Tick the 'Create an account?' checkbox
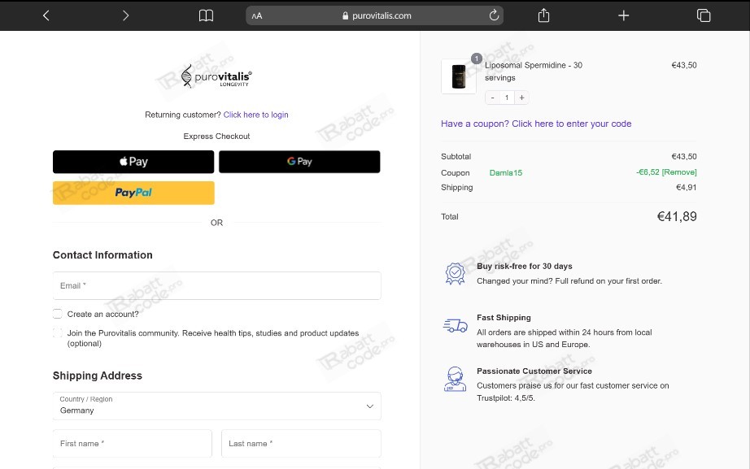The width and height of the screenshot is (750, 469). tap(58, 314)
